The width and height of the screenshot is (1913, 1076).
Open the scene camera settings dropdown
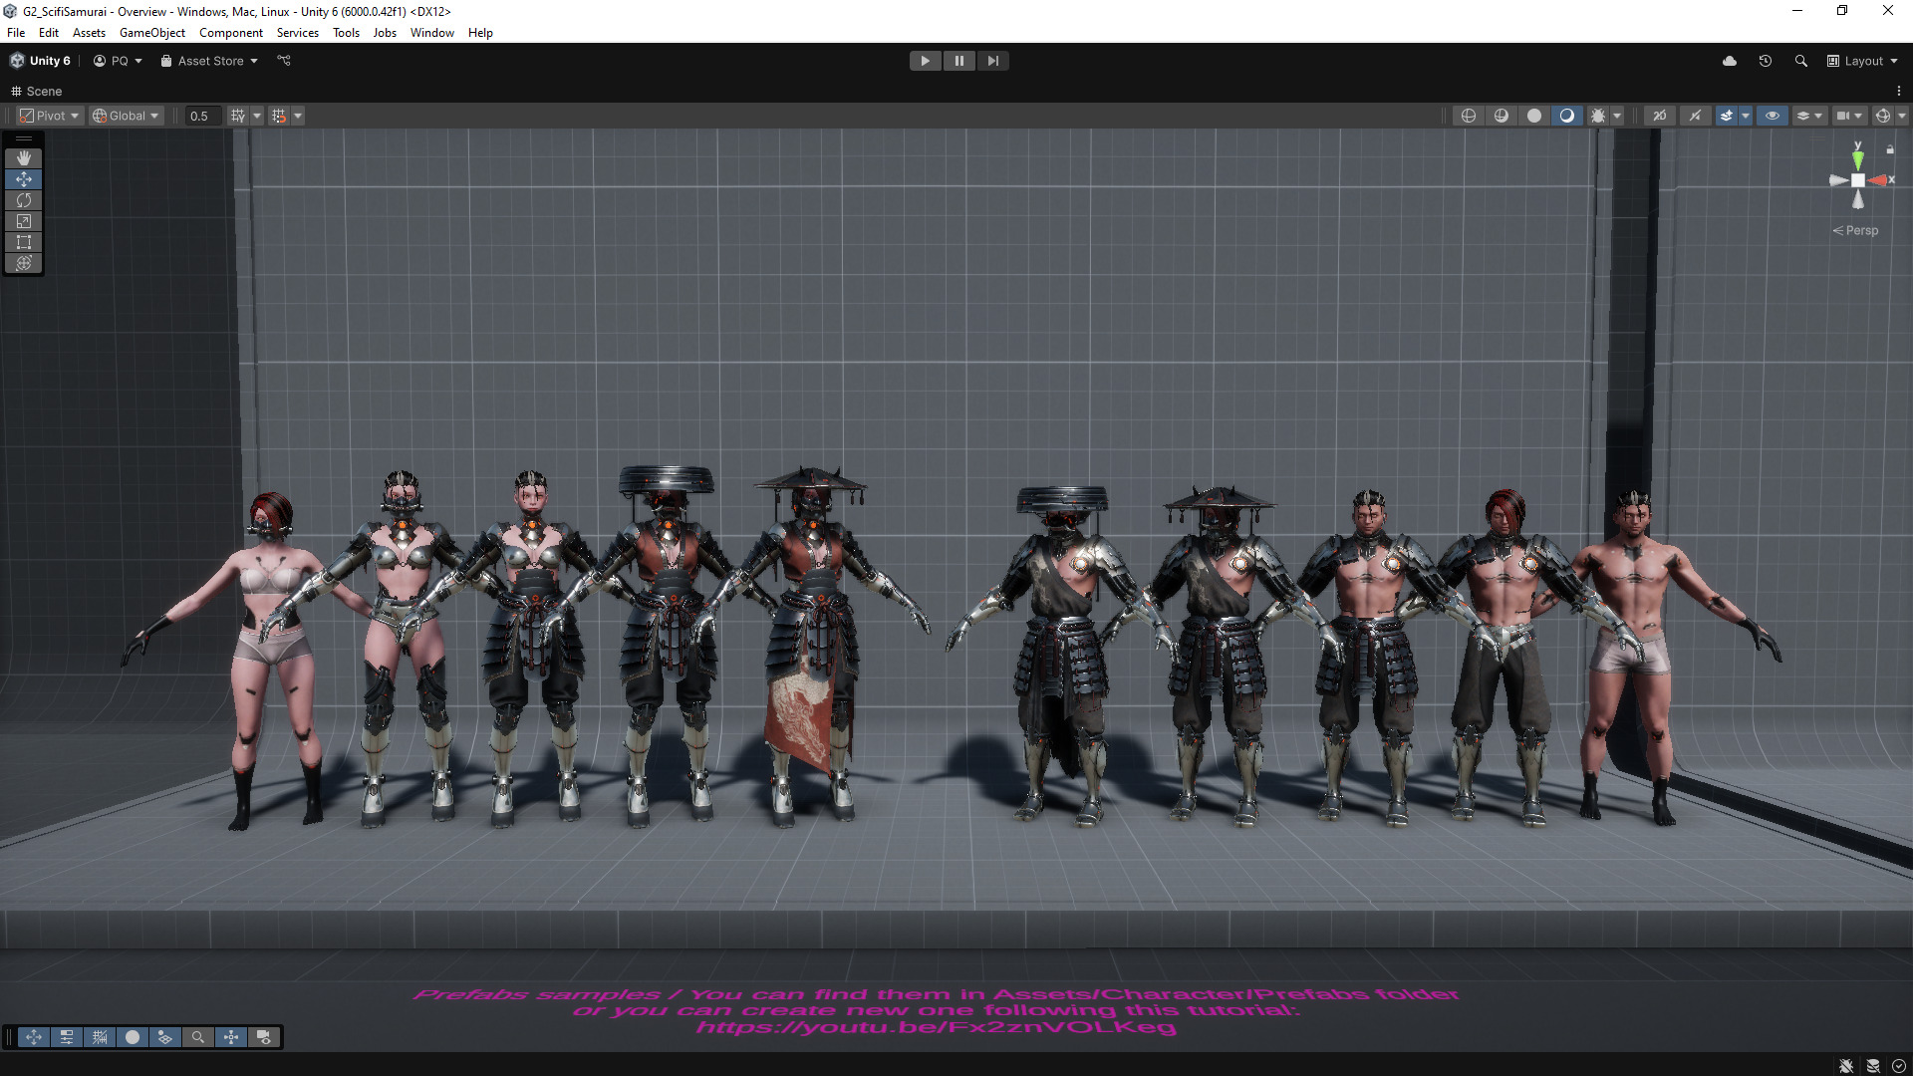click(1849, 116)
